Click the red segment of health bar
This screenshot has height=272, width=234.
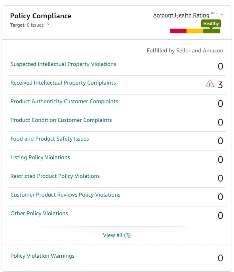(178, 31)
